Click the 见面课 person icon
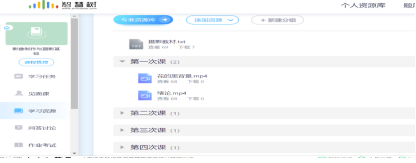The image size is (416, 163). point(18,93)
